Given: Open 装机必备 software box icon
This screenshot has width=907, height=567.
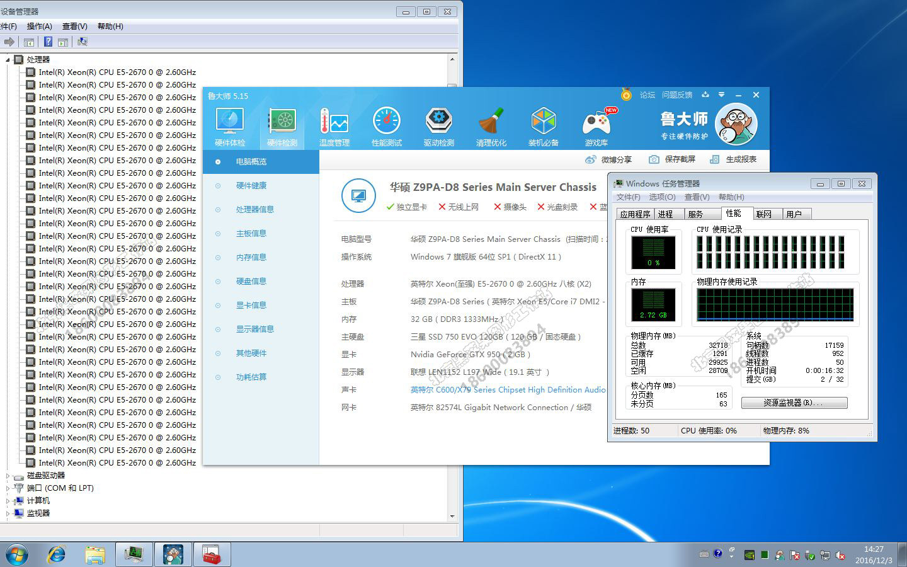Looking at the screenshot, I should click(544, 127).
